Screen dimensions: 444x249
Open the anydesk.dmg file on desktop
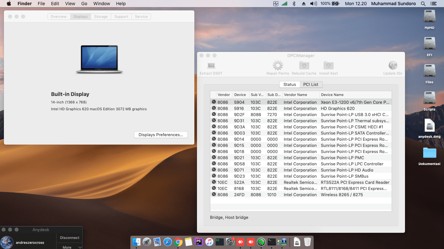(429, 126)
